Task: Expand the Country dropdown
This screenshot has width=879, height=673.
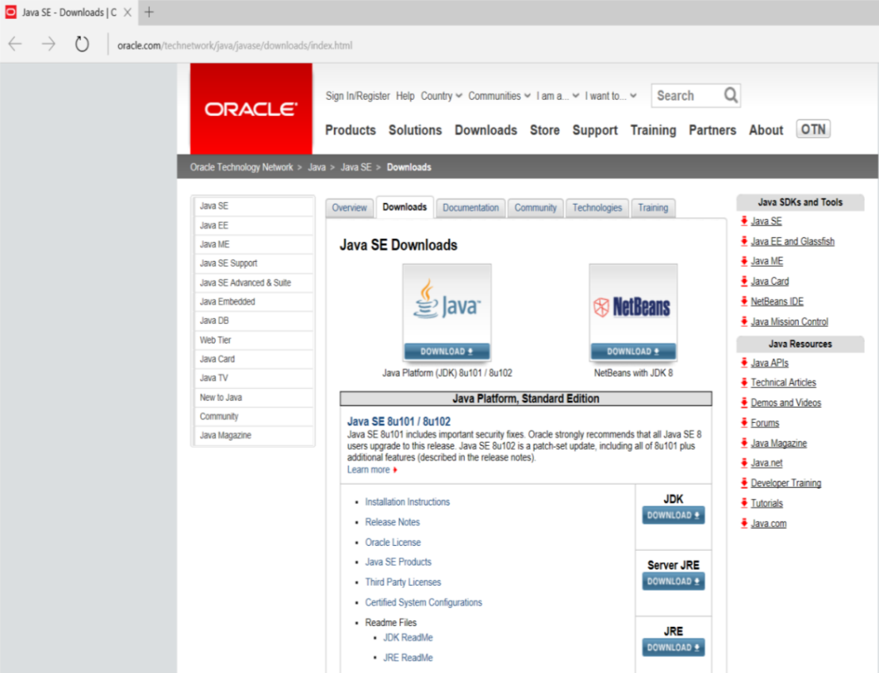Action: coord(441,96)
